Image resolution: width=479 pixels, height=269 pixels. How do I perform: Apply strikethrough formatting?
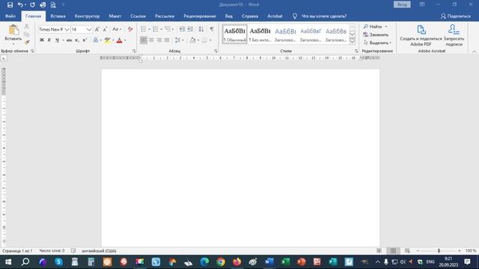click(70, 40)
